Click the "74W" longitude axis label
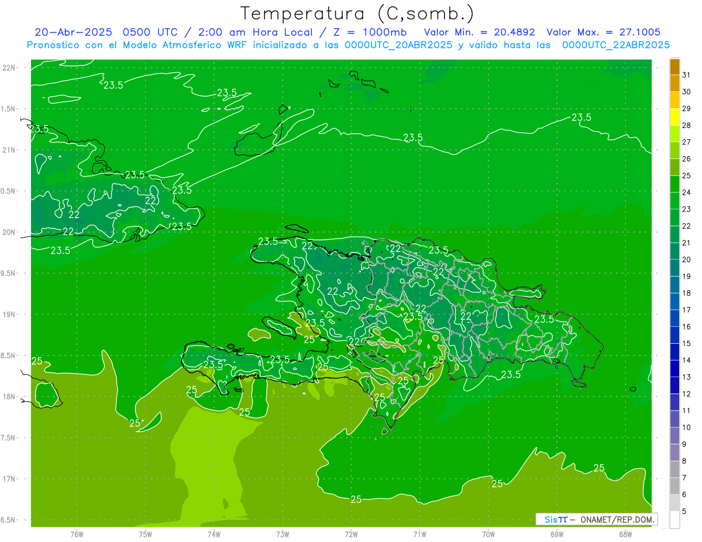Viewport: 702px width, 542px height. point(214,534)
